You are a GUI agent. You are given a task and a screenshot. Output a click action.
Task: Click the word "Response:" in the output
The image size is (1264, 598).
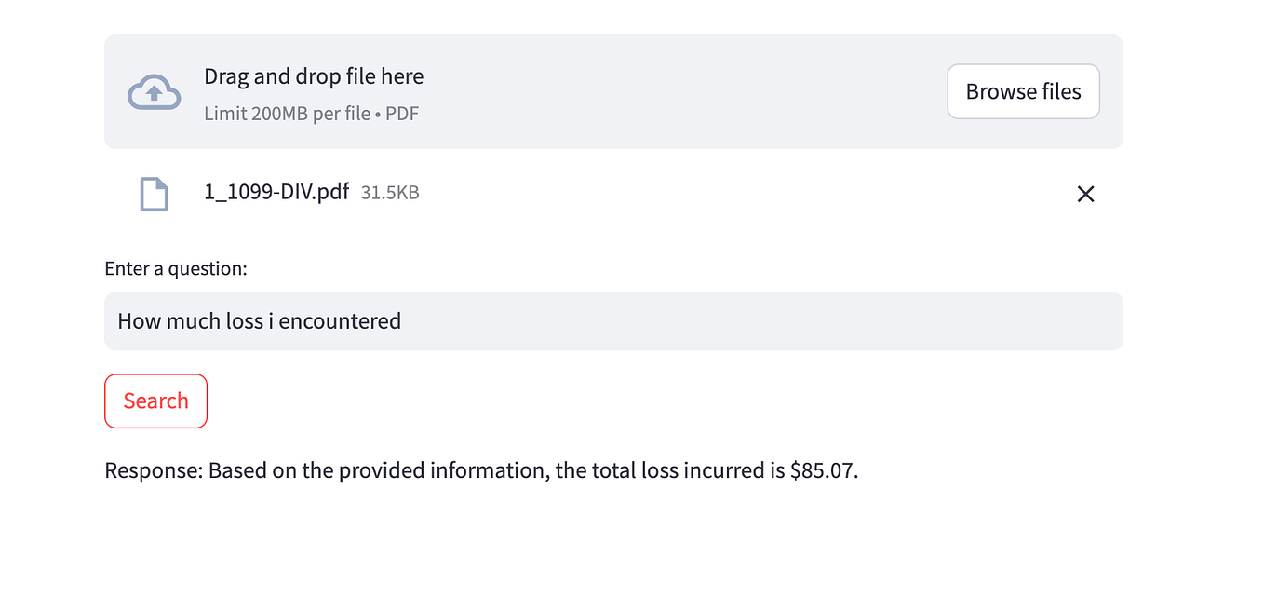coord(153,470)
